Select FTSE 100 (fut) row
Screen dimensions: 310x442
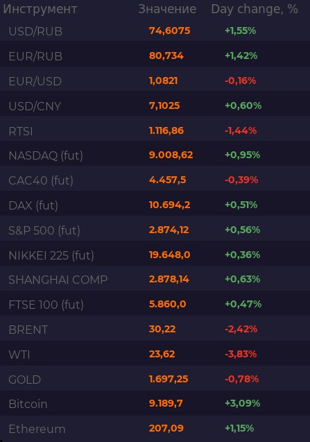(x=155, y=305)
